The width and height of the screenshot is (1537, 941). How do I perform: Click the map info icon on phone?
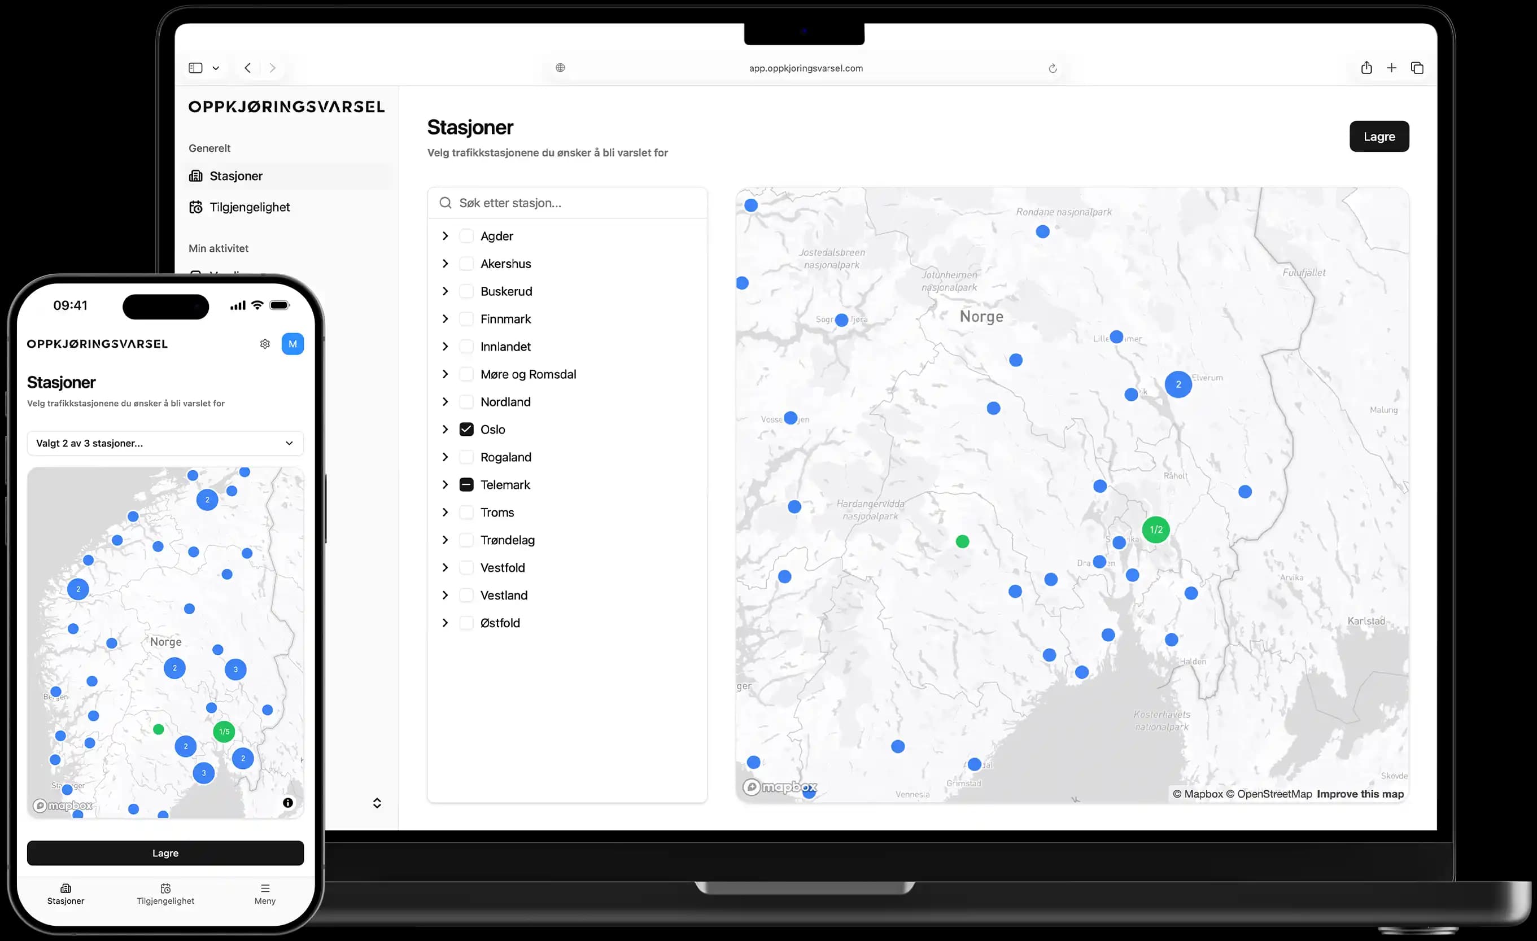point(287,803)
